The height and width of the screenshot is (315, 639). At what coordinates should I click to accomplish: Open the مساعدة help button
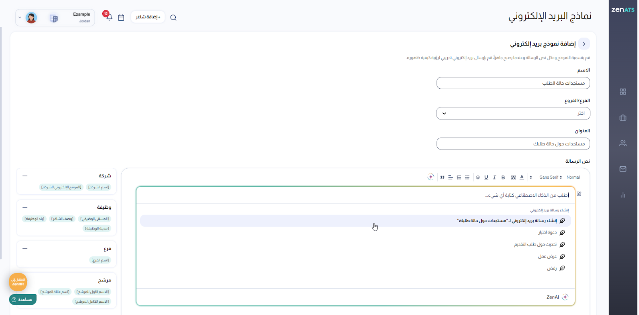click(x=23, y=299)
